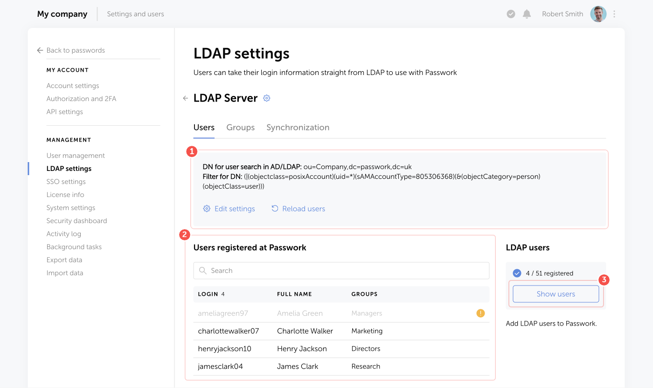Open the gear icon next to LDAP Server

pos(266,98)
